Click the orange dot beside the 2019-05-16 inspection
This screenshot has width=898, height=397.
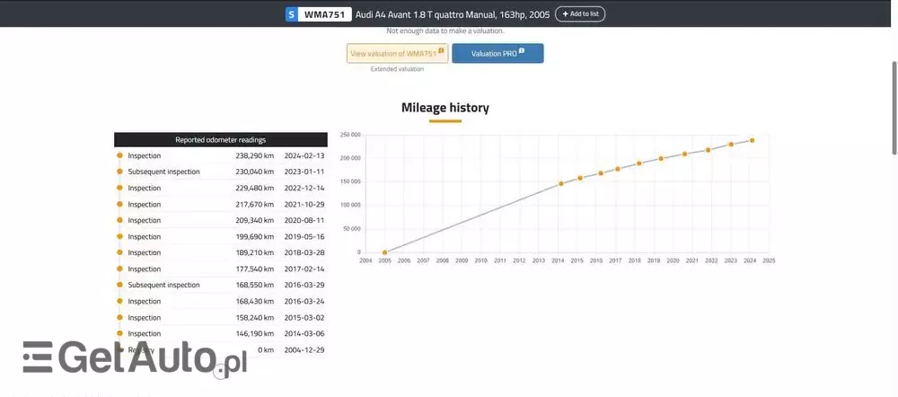click(119, 236)
